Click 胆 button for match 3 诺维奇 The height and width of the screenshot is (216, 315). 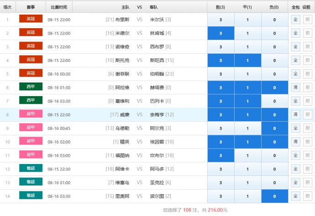[x=308, y=47]
